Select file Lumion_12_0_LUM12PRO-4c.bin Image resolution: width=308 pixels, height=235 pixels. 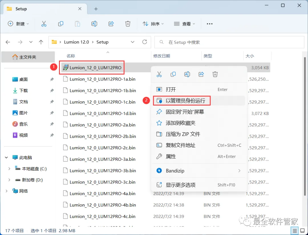pos(102,217)
